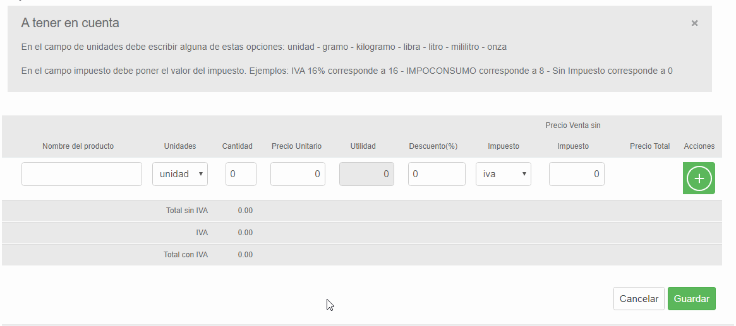Click the Cancelar button

pos(639,299)
